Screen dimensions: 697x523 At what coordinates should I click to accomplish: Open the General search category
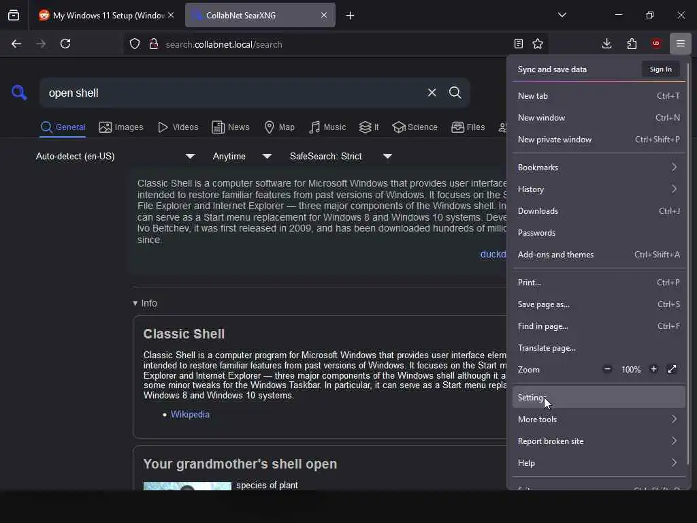click(x=63, y=127)
